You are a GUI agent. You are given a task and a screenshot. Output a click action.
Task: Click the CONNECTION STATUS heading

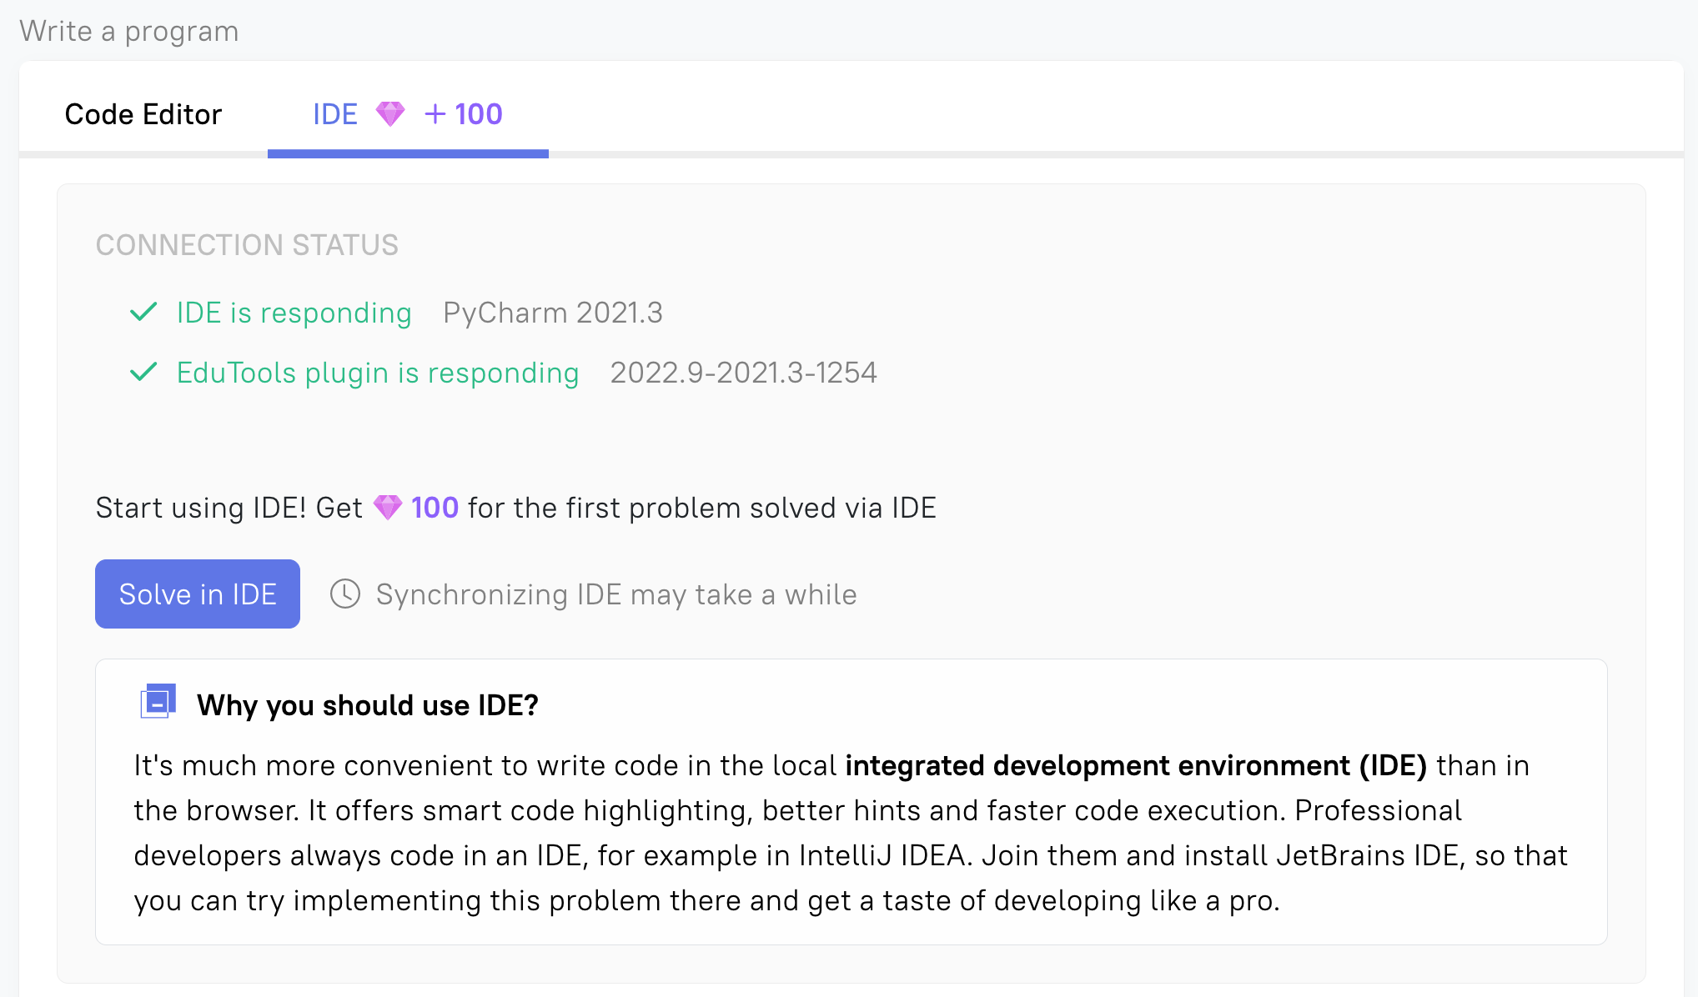(x=247, y=245)
